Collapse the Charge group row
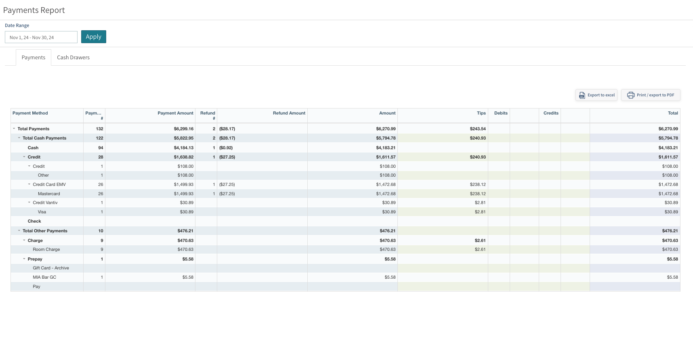693x342 pixels. [x=24, y=240]
